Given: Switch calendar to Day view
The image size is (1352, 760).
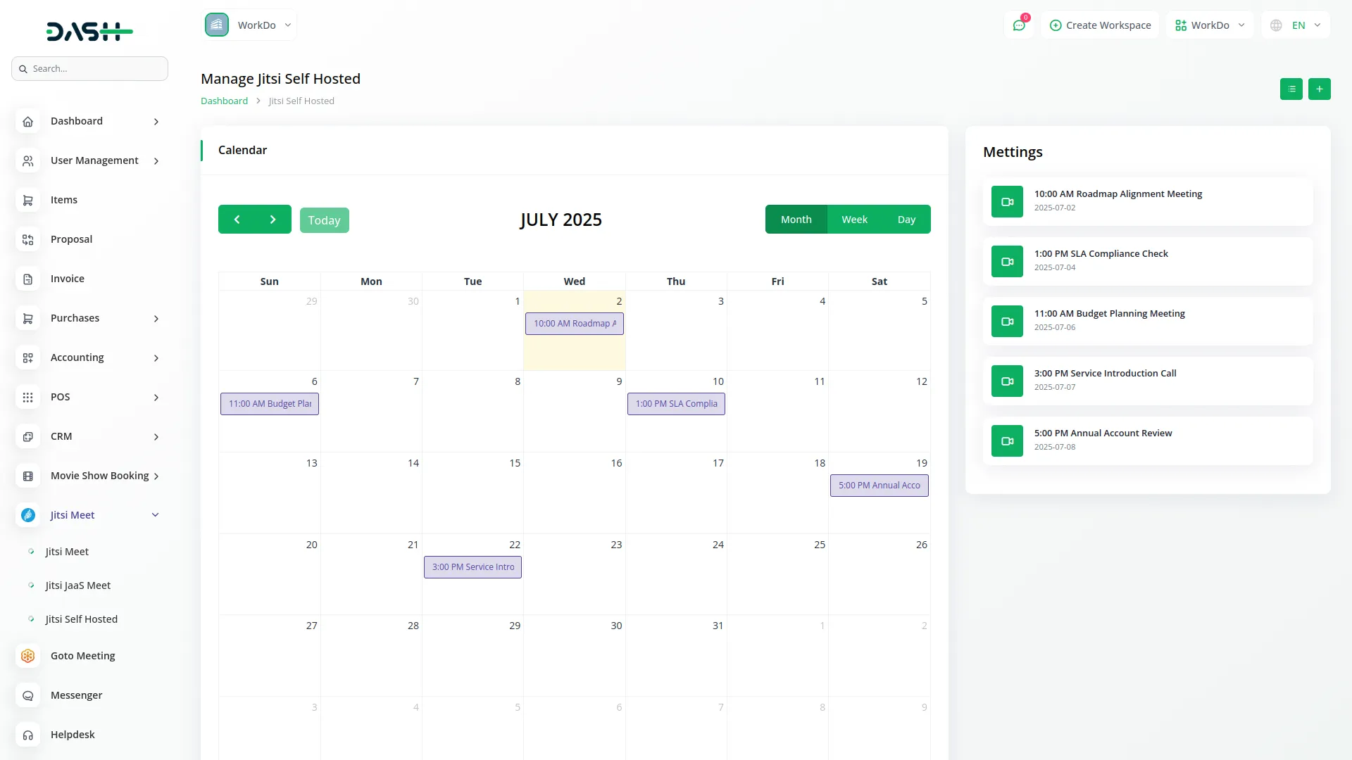Looking at the screenshot, I should [x=906, y=220].
